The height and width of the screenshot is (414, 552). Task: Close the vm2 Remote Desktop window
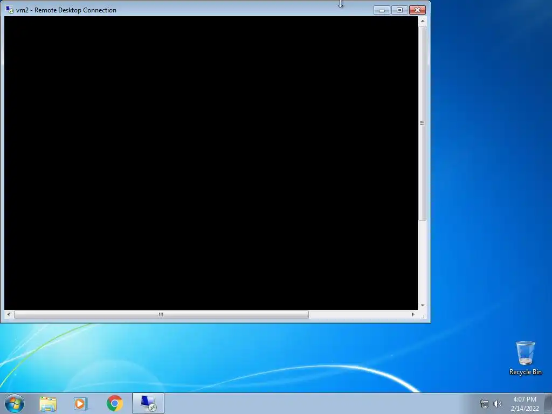click(x=418, y=10)
